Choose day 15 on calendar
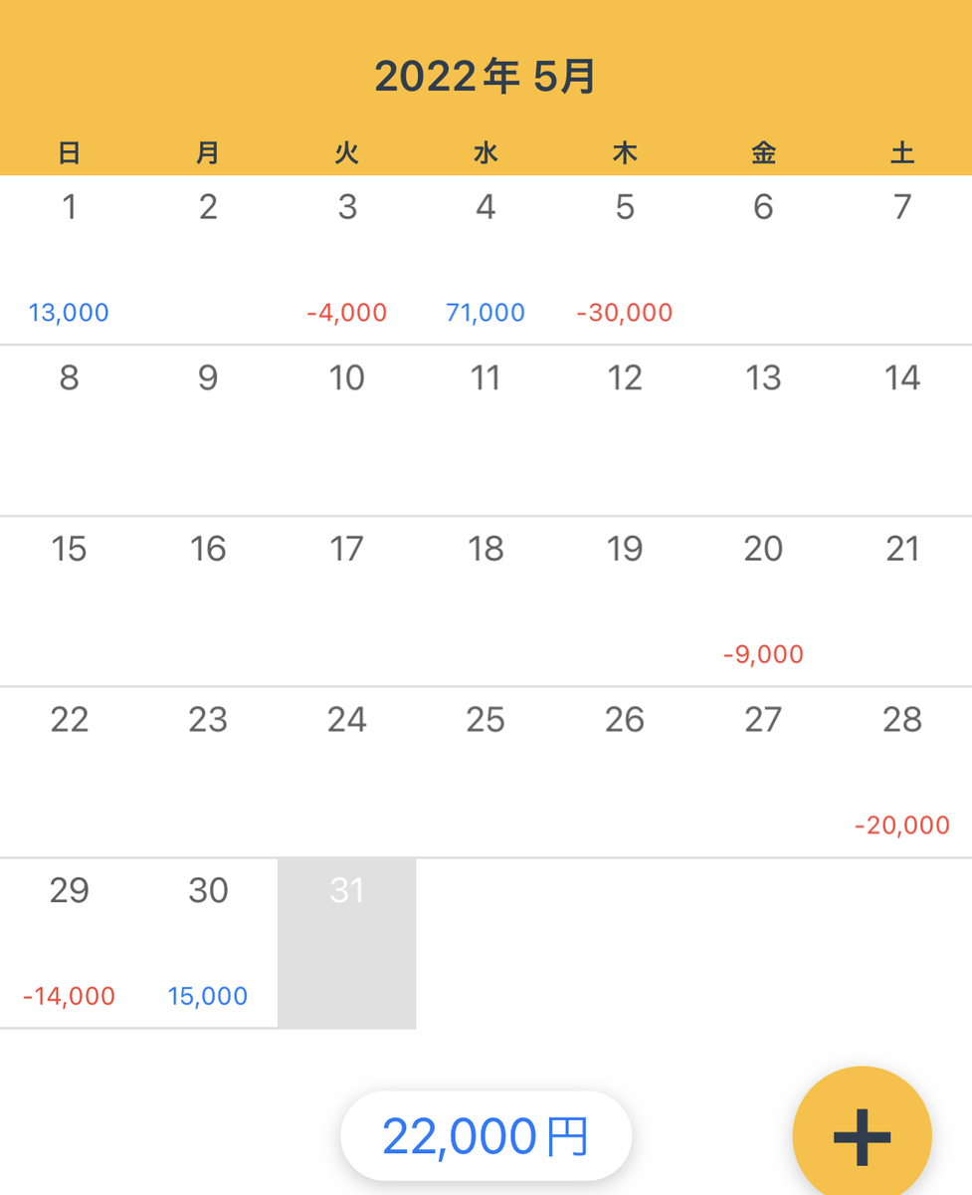The width and height of the screenshot is (972, 1195). 70,601
